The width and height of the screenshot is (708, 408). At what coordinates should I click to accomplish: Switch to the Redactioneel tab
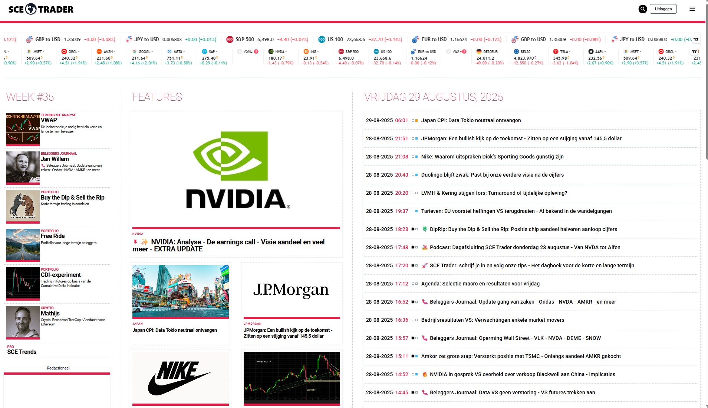click(58, 368)
